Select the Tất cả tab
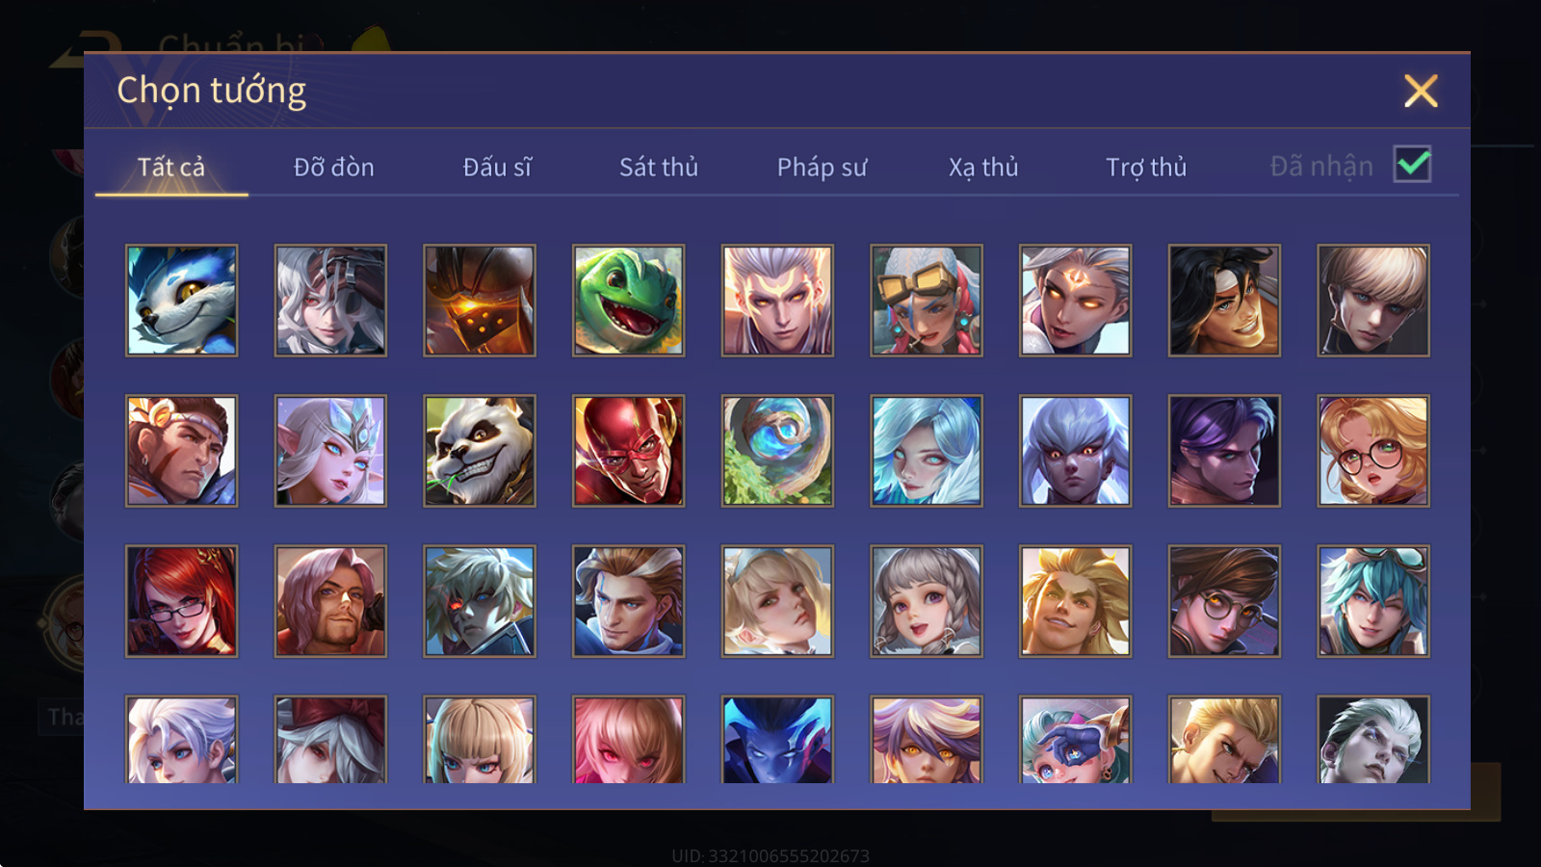This screenshot has height=867, width=1541. 171,168
